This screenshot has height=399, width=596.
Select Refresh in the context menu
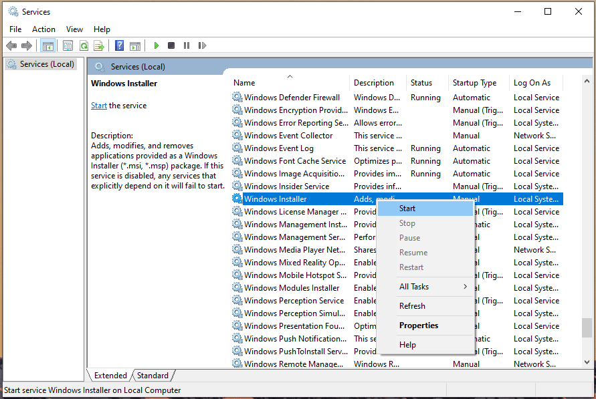coord(412,306)
